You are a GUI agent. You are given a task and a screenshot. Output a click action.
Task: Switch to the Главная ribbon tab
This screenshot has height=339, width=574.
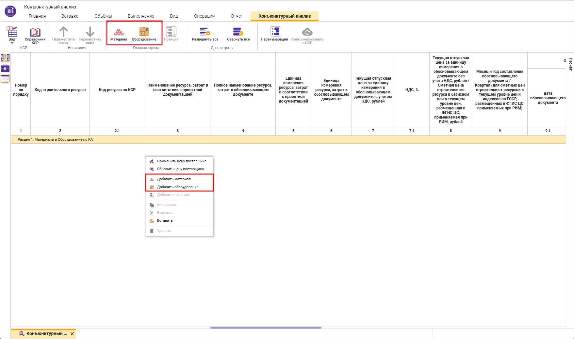pos(37,16)
